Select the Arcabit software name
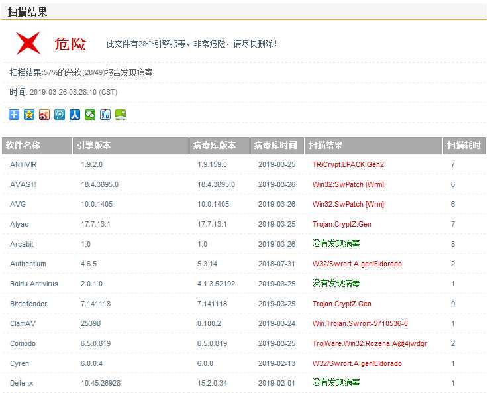The height and width of the screenshot is (393, 498). coord(22,244)
